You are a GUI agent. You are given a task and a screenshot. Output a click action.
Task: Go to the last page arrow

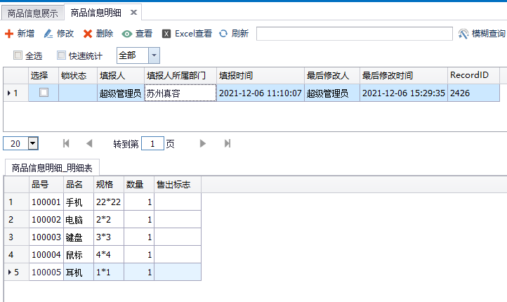228,143
